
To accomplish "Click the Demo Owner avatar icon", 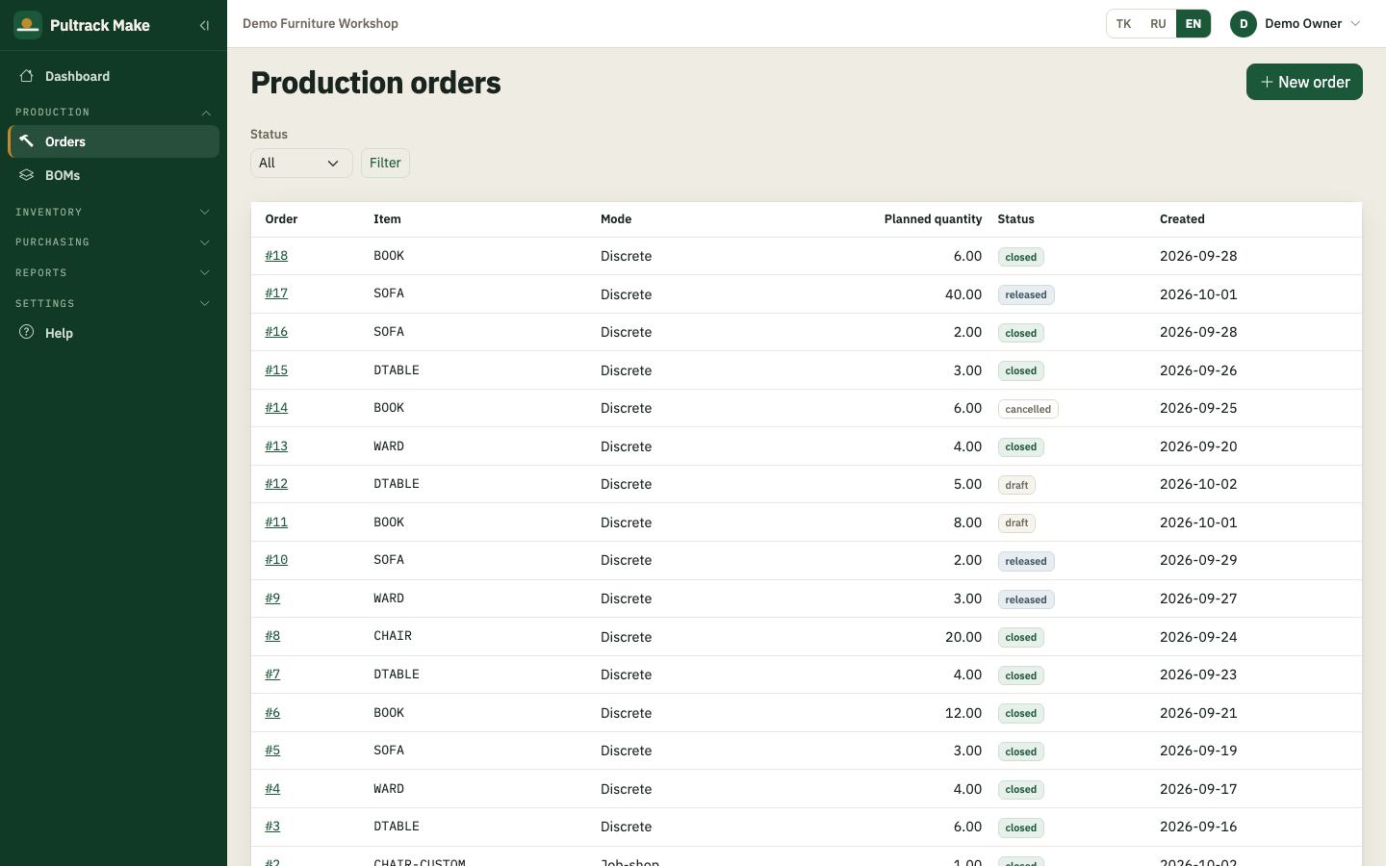I will 1244,24.
